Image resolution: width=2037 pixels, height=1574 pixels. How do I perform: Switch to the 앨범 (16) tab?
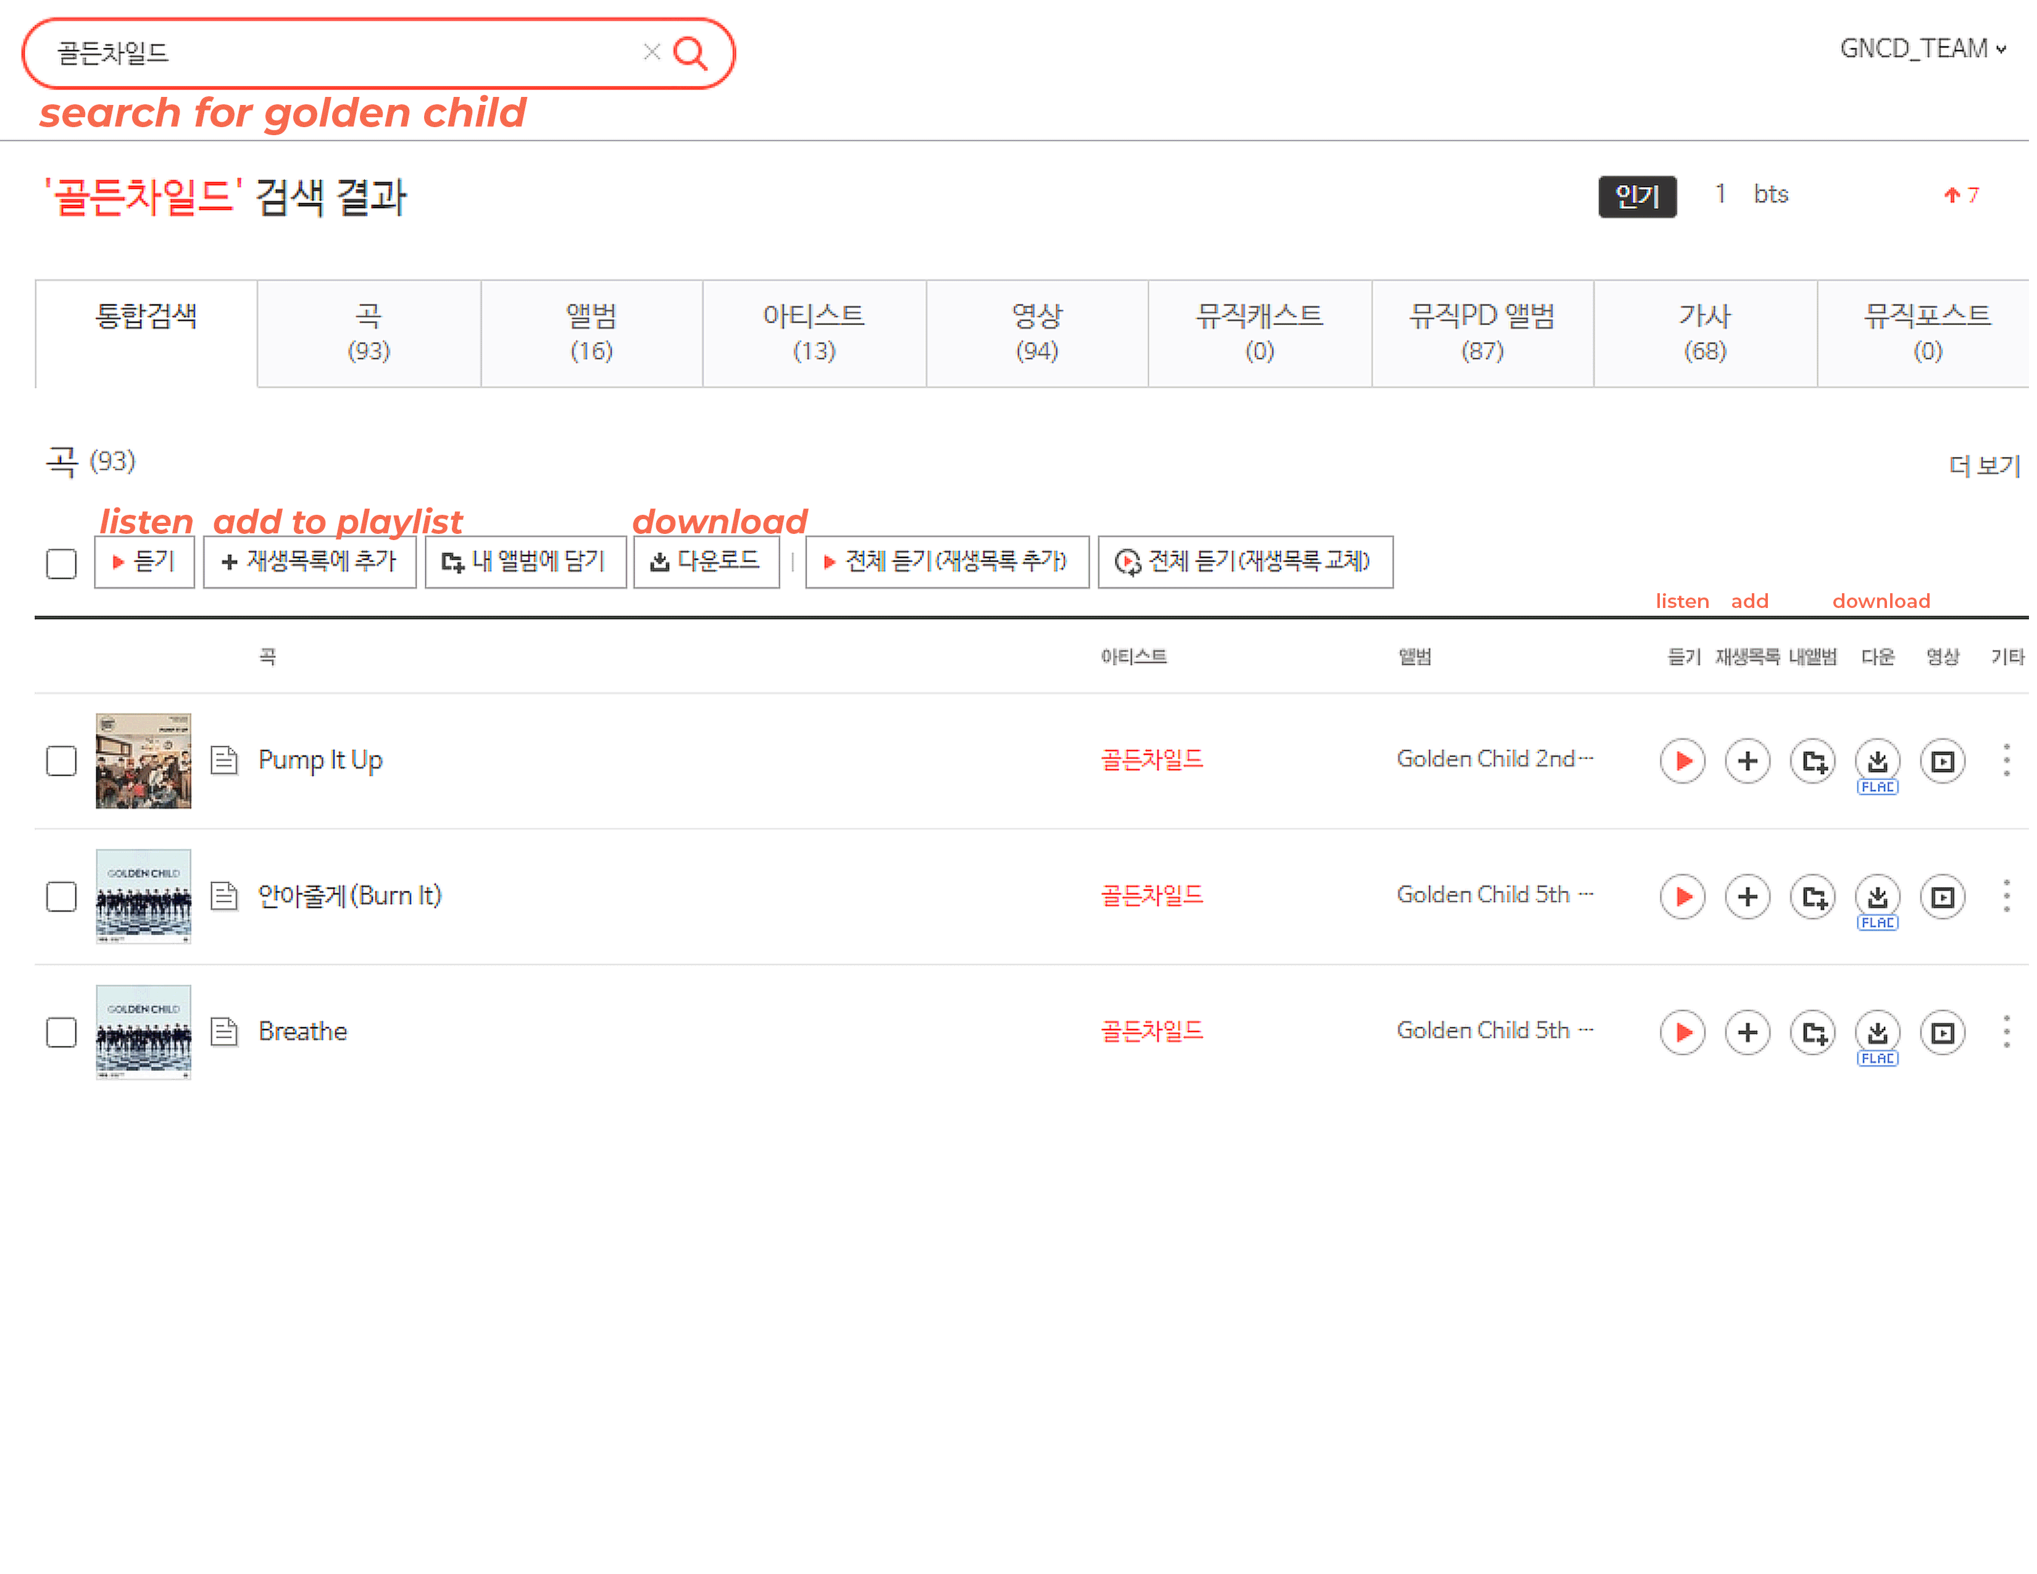(x=591, y=333)
